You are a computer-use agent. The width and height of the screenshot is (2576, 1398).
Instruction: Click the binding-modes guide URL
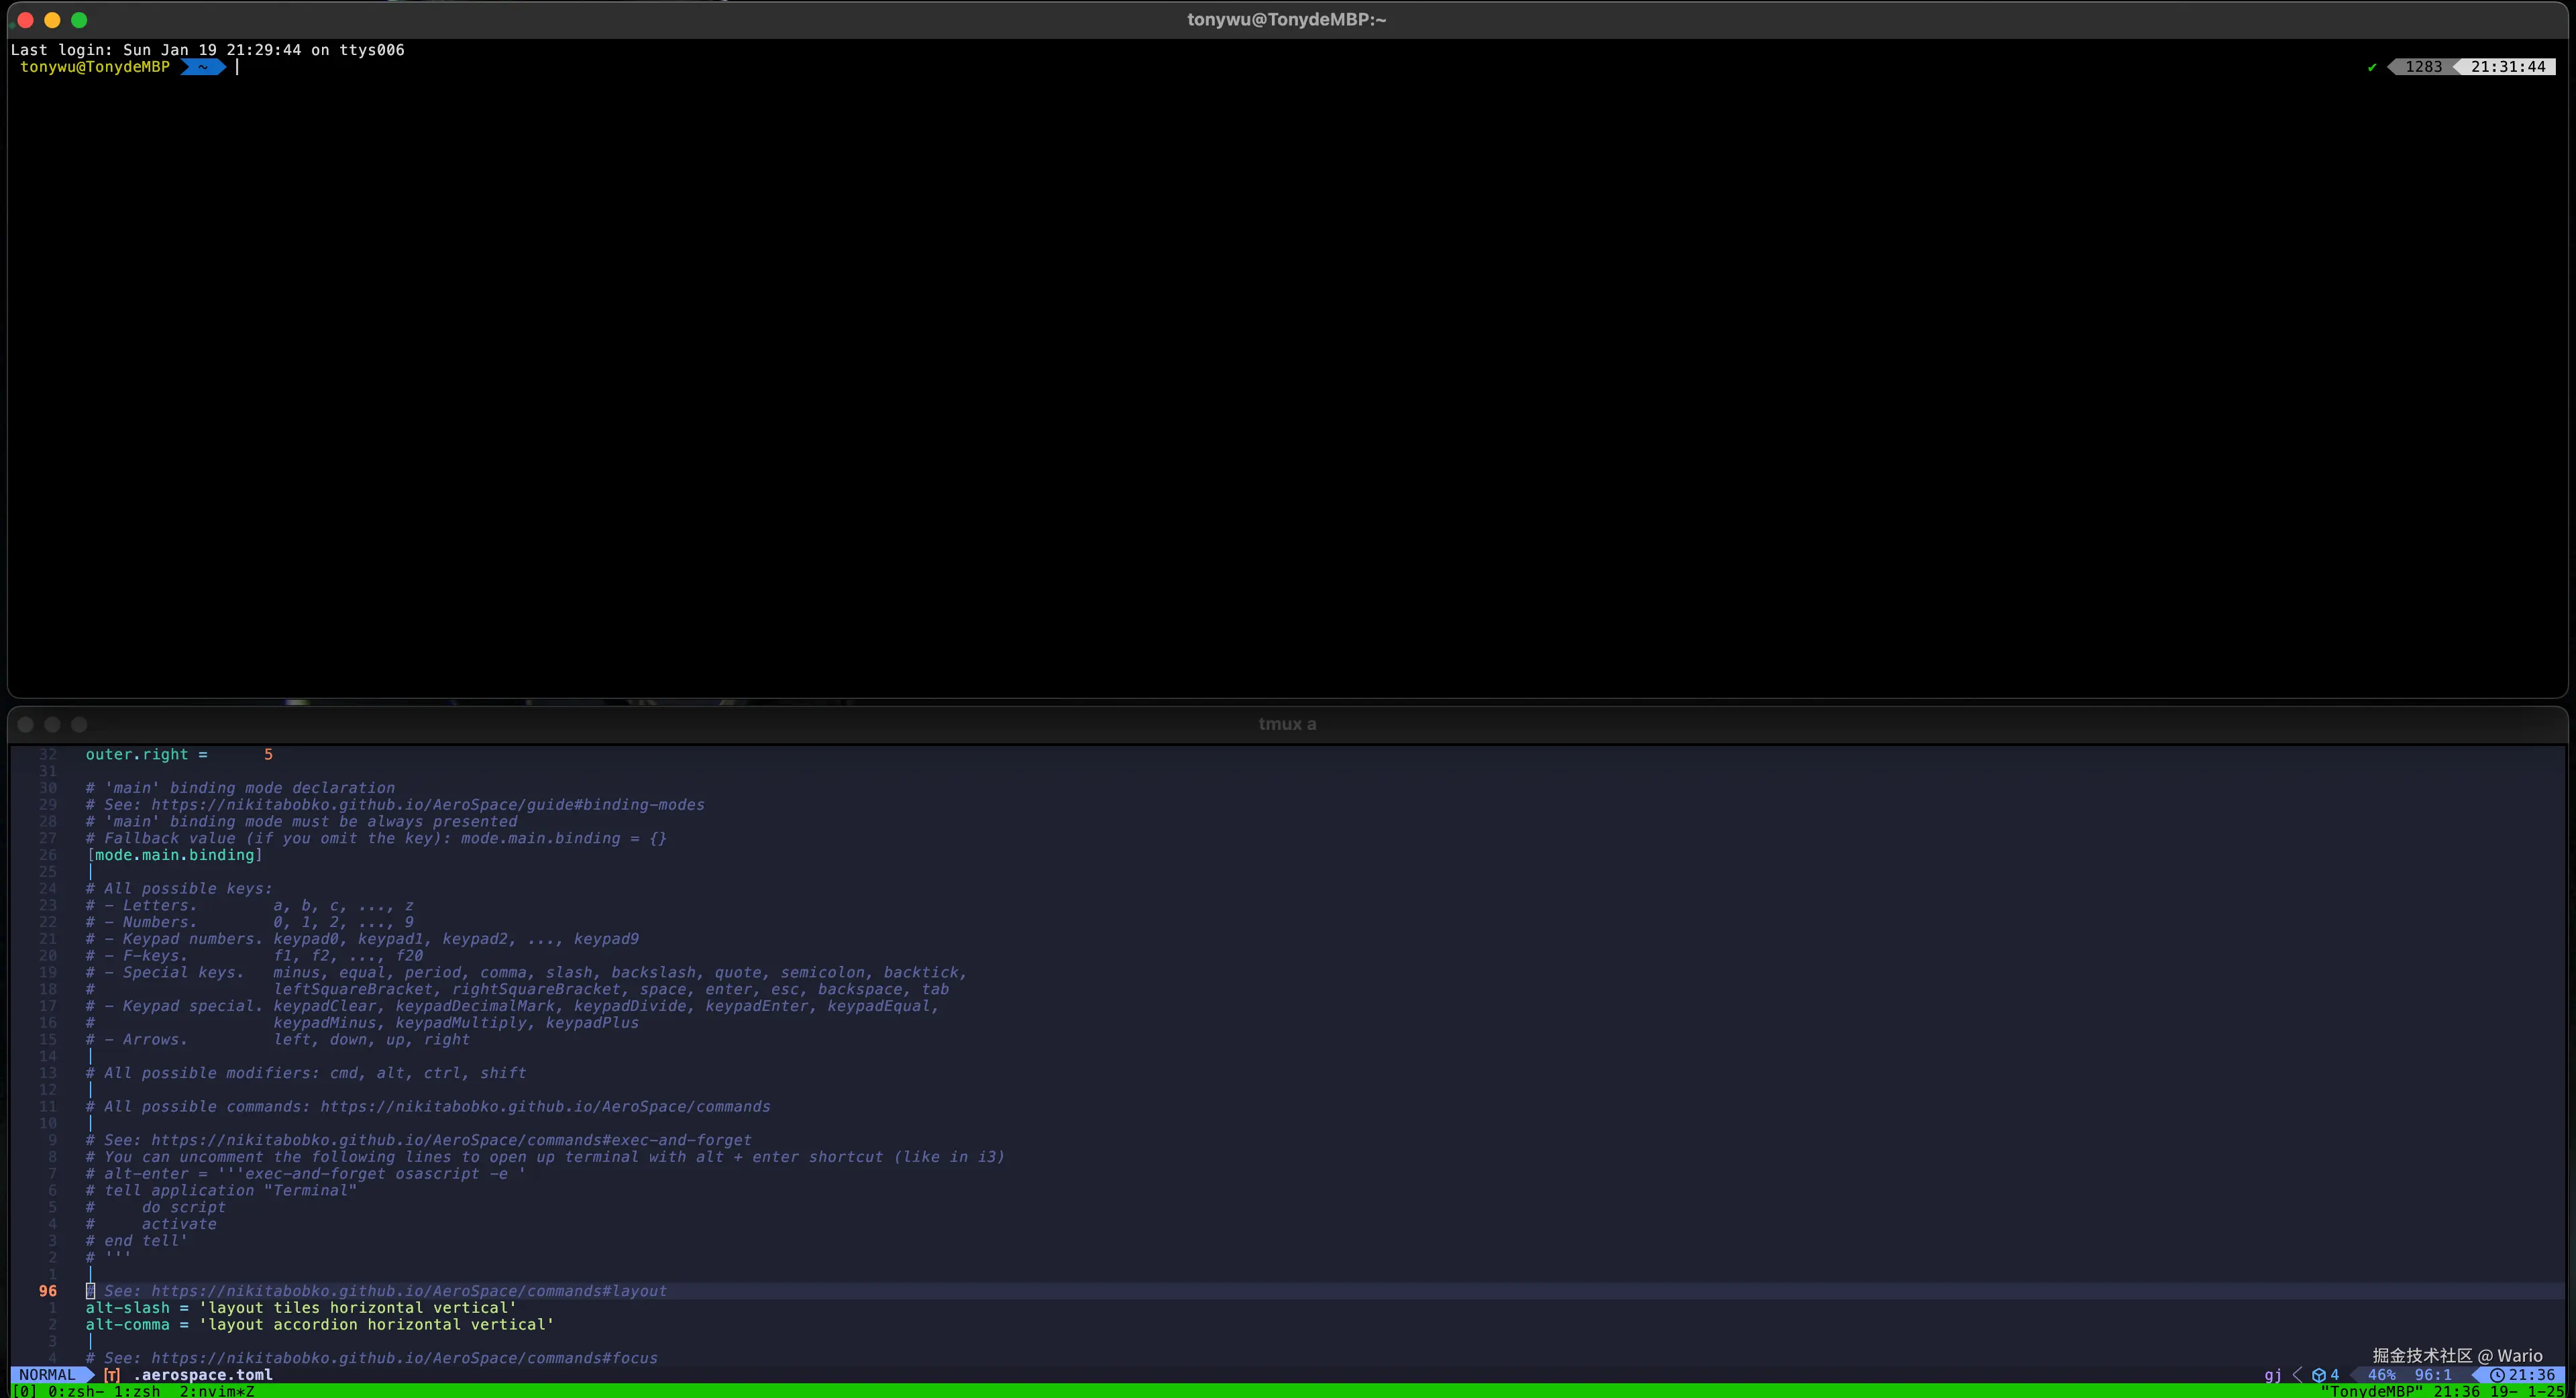[x=427, y=805]
